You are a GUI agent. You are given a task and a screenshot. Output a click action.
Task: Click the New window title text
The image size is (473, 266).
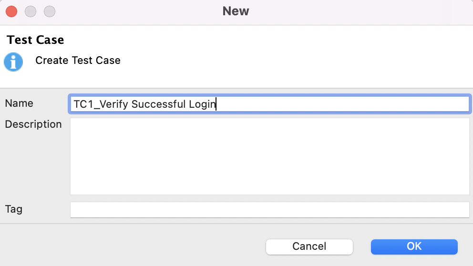pos(236,11)
